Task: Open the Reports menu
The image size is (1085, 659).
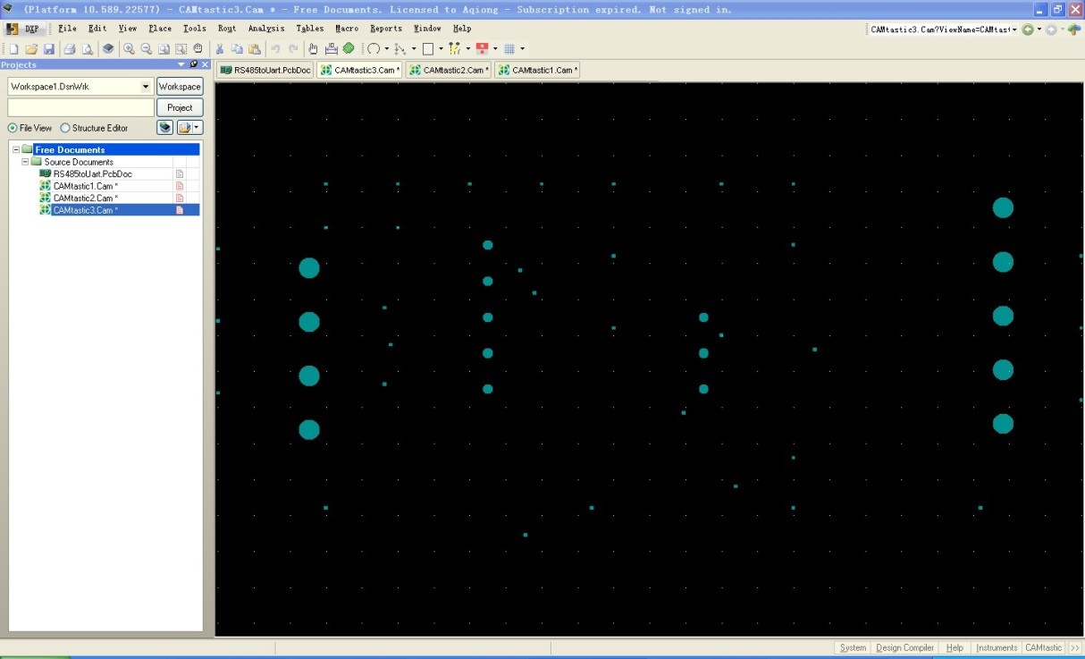Action: click(x=386, y=29)
